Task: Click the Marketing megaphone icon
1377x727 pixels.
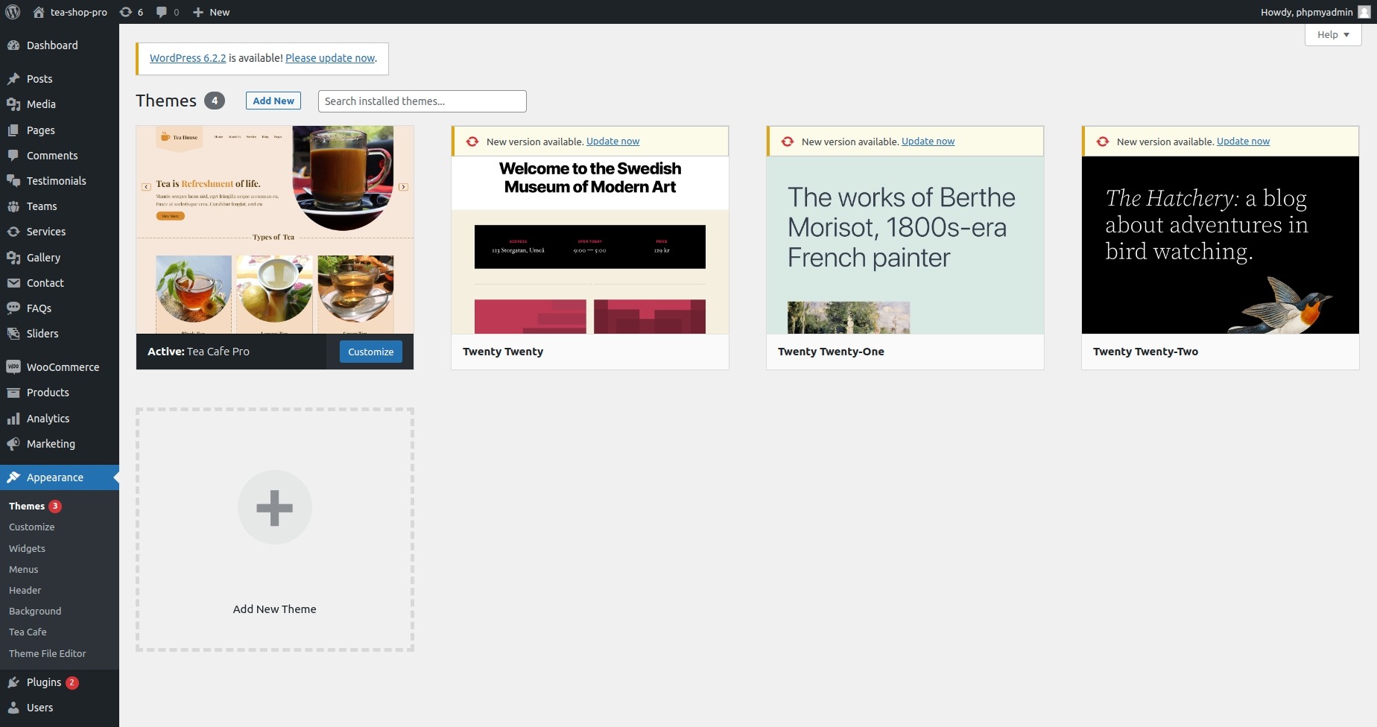Action: 13,444
